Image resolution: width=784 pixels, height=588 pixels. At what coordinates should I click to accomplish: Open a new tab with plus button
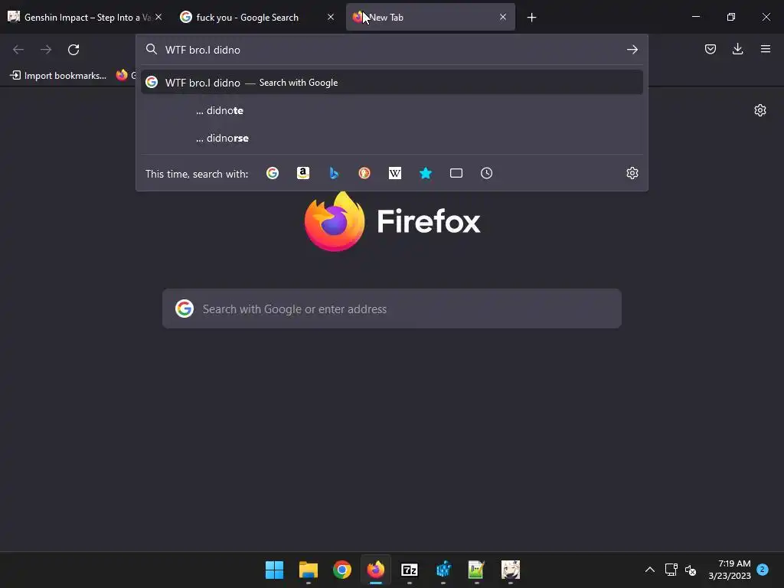coord(531,18)
